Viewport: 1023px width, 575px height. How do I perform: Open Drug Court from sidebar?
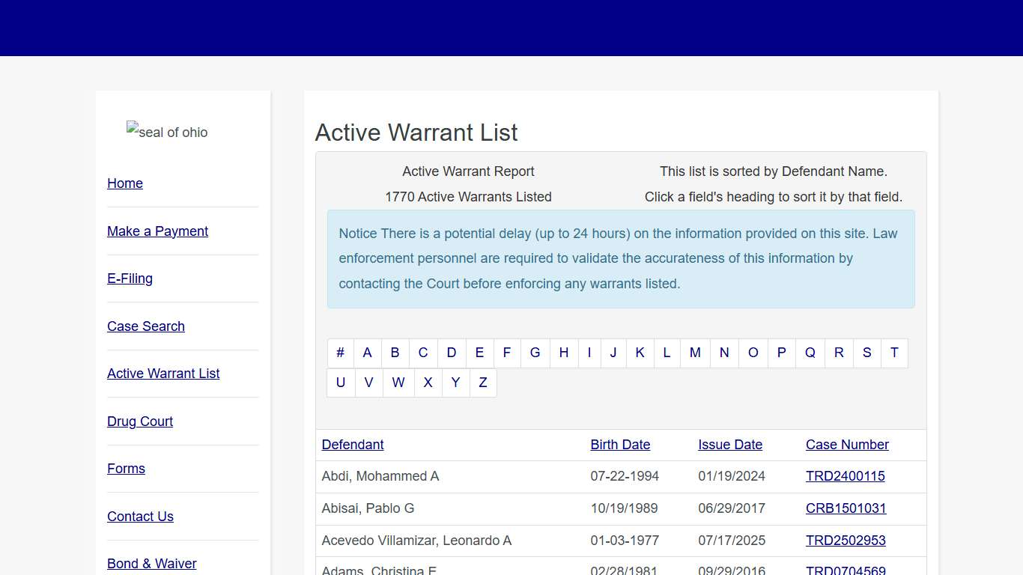pyautogui.click(x=140, y=422)
